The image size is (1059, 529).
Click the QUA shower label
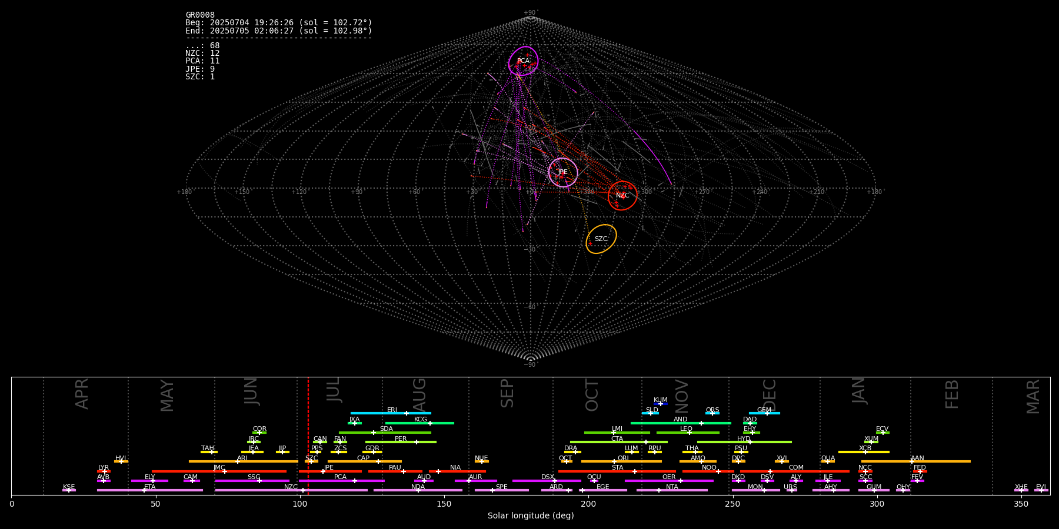pos(828,458)
